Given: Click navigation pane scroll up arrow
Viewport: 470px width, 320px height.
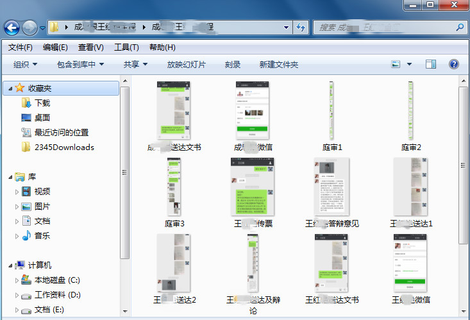Looking at the screenshot, I should tap(125, 81).
